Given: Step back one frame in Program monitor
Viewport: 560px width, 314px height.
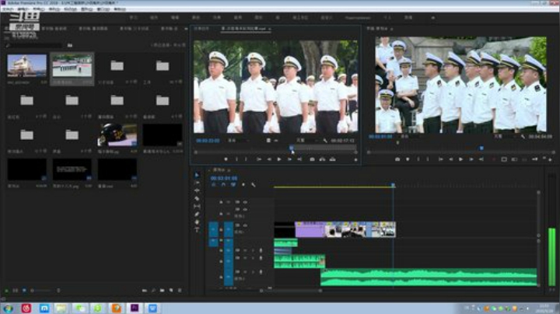Looking at the screenshot, I should coord(450,159).
